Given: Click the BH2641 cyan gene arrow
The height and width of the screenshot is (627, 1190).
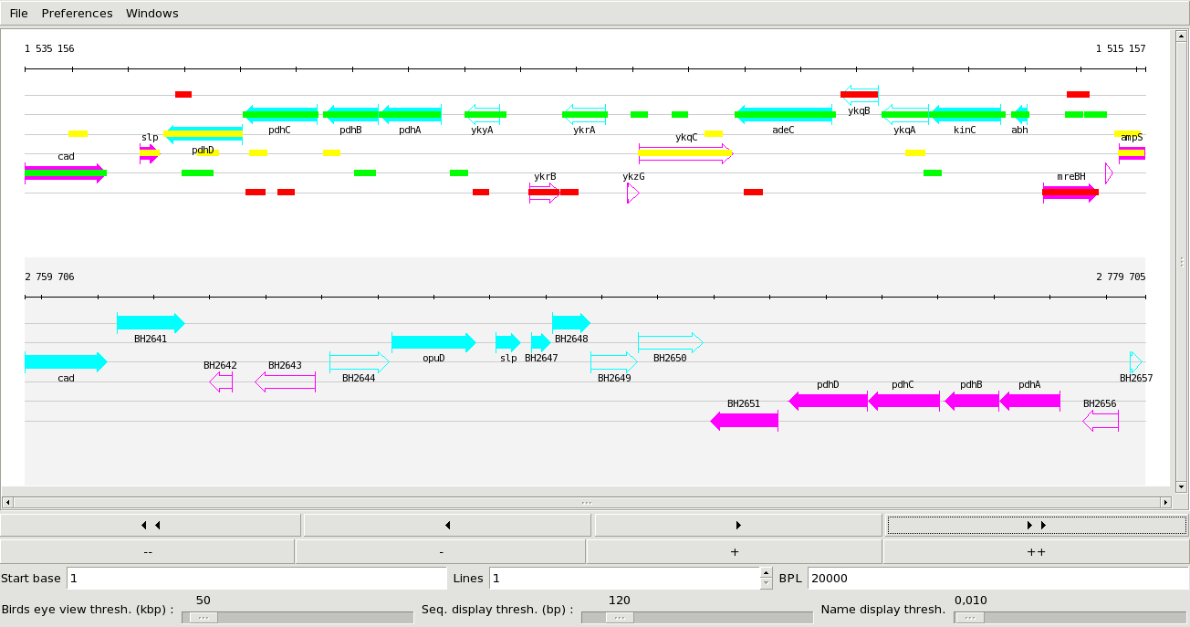Looking at the screenshot, I should pos(151,323).
